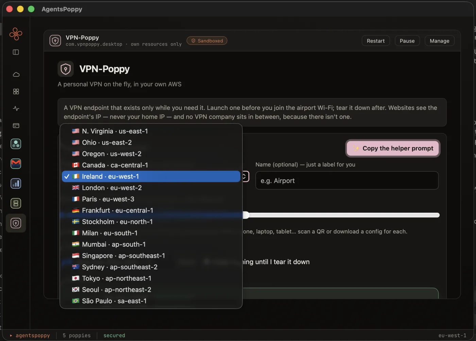Image resolution: width=476 pixels, height=341 pixels.
Task: Pick Paris · eu-west-3 from the dropdown
Action: [151, 199]
